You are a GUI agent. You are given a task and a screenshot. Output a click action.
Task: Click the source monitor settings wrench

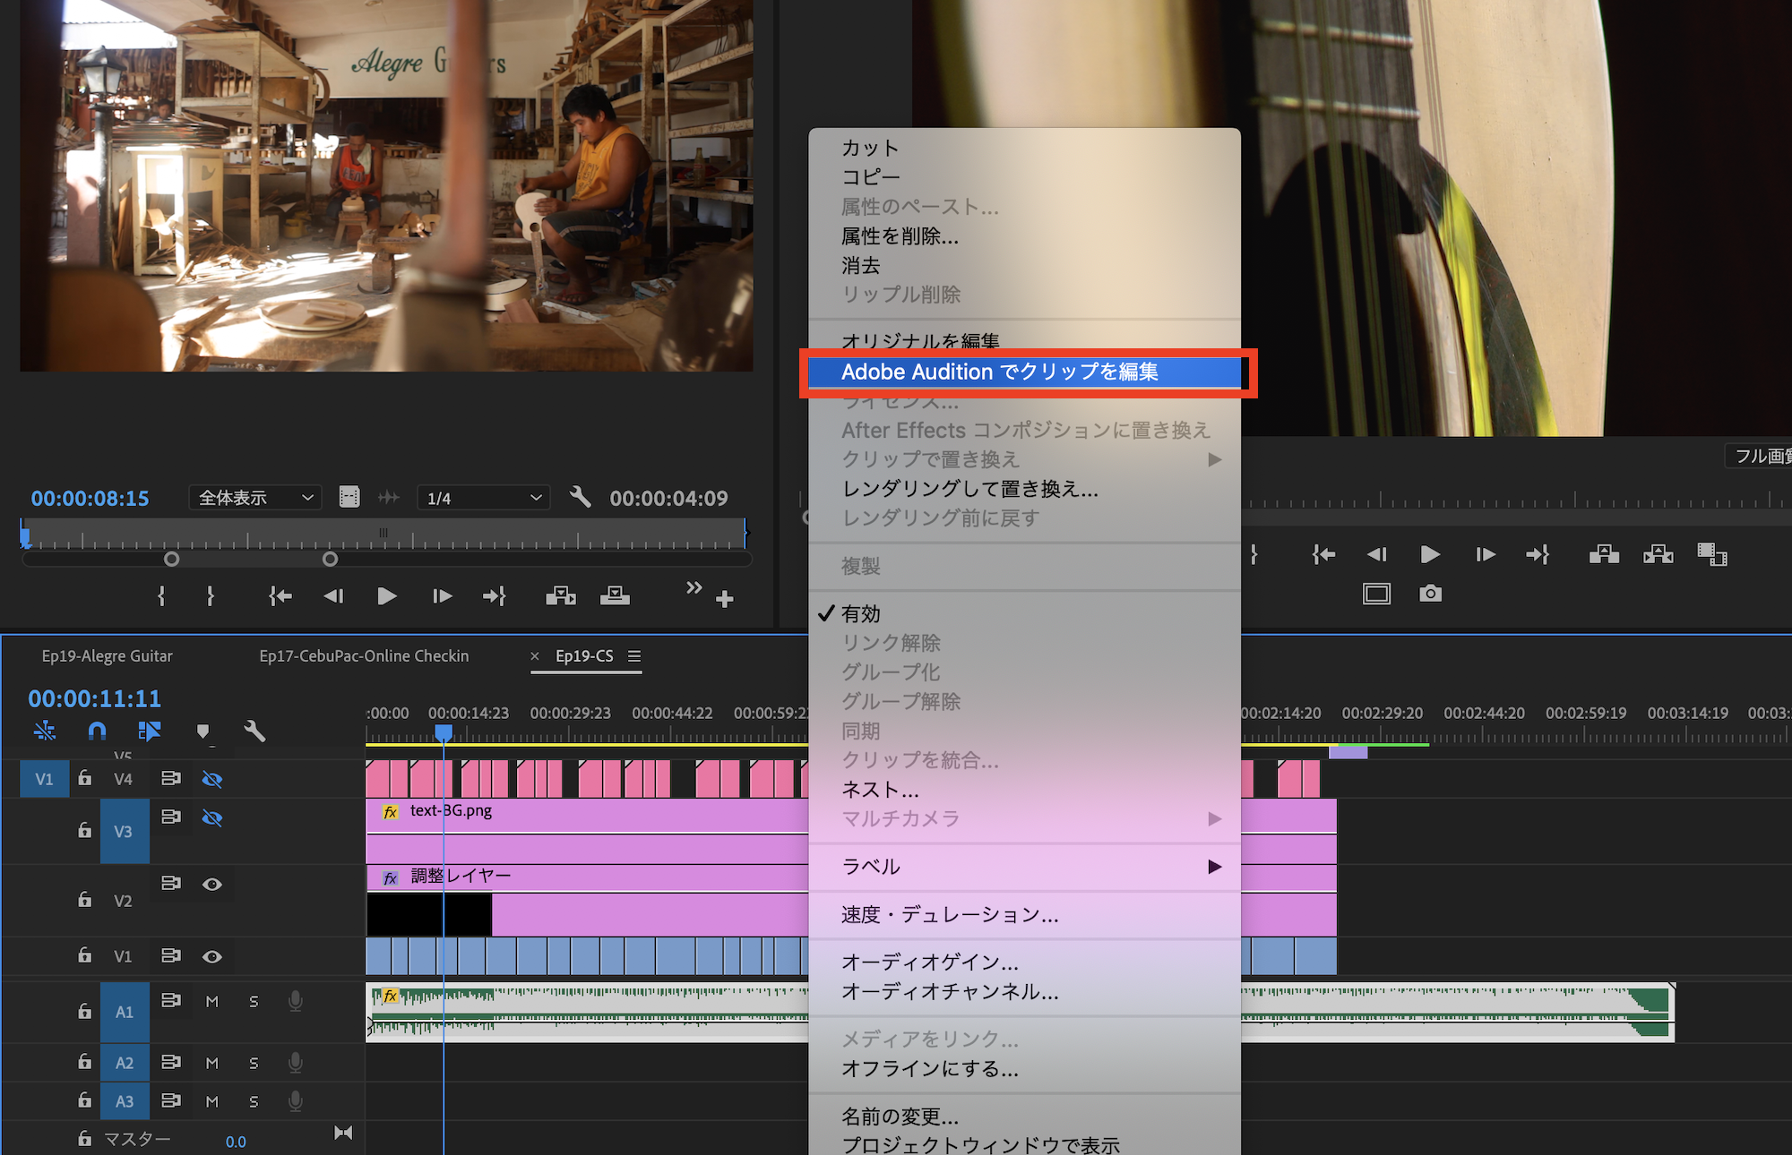tap(580, 497)
